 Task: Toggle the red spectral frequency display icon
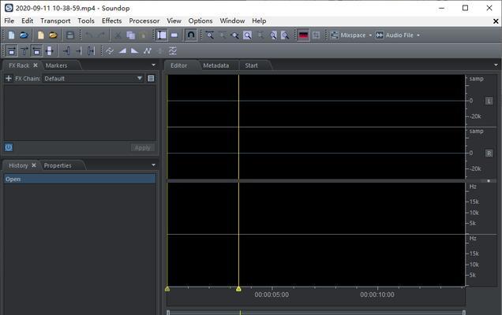(303, 35)
